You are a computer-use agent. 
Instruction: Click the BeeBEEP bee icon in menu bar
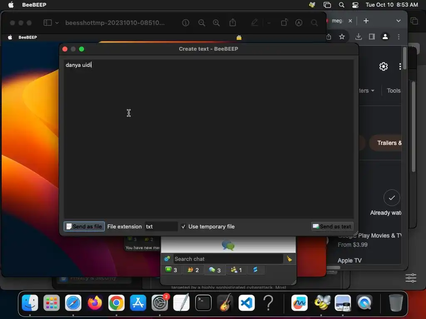click(x=312, y=5)
